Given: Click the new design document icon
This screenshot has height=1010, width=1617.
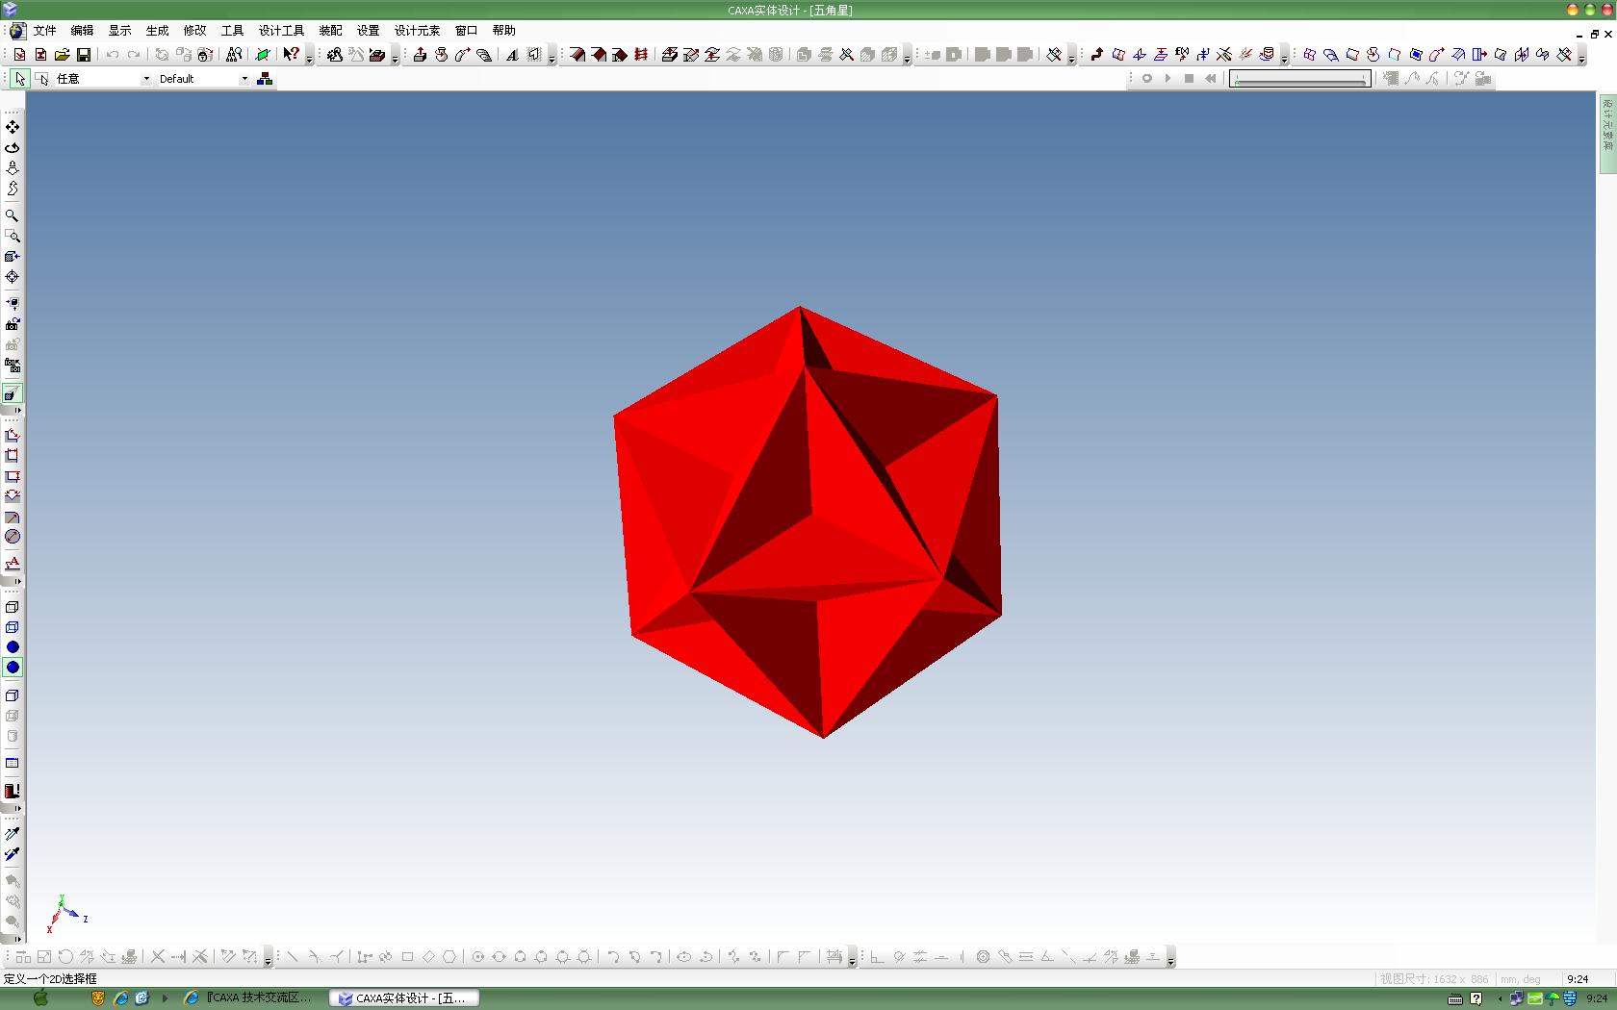Looking at the screenshot, I should (x=20, y=55).
